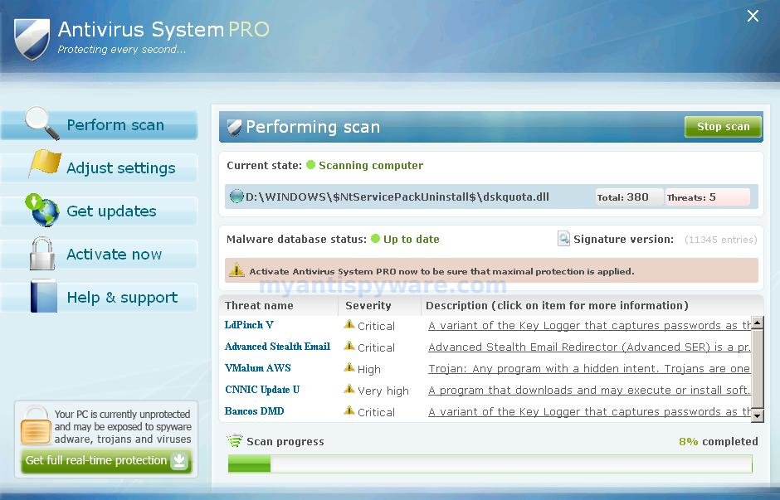Viewport: 780px width, 500px height.
Task: Click severity icon for CNNIC Update U
Action: 349,389
